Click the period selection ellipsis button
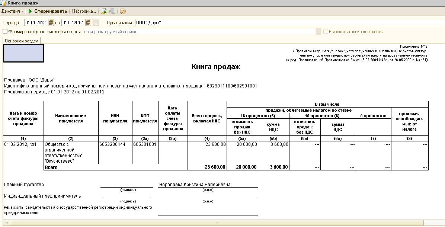This screenshot has height=227, width=445. [96, 23]
